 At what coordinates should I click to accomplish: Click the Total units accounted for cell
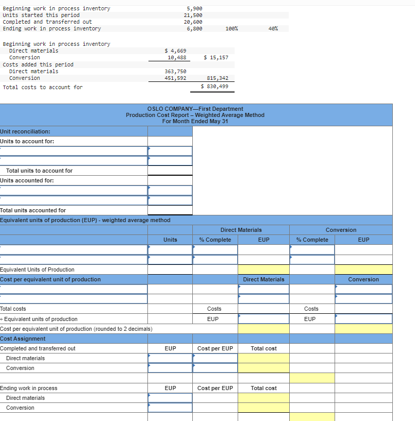pyautogui.click(x=170, y=210)
